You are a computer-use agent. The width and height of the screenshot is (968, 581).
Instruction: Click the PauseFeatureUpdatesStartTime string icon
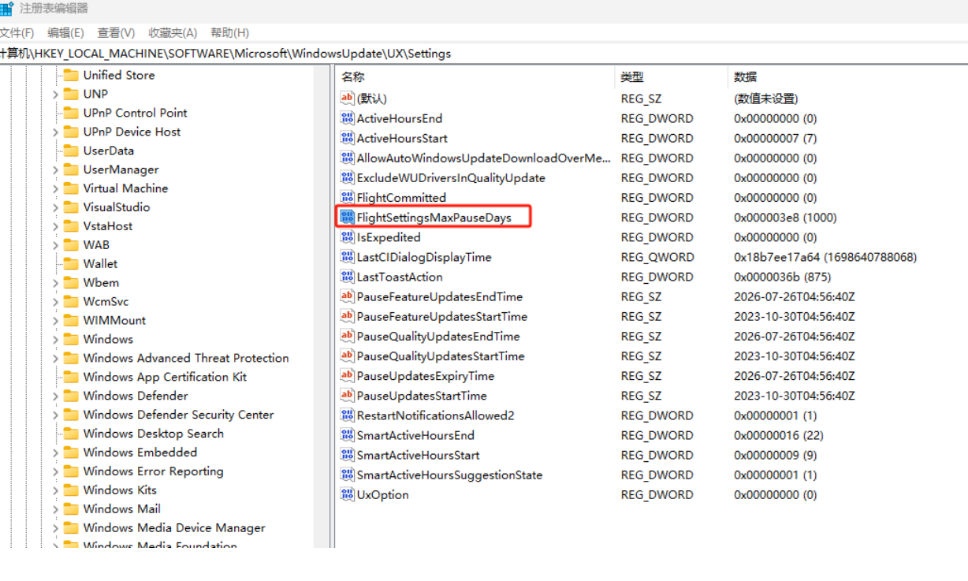coord(347,316)
